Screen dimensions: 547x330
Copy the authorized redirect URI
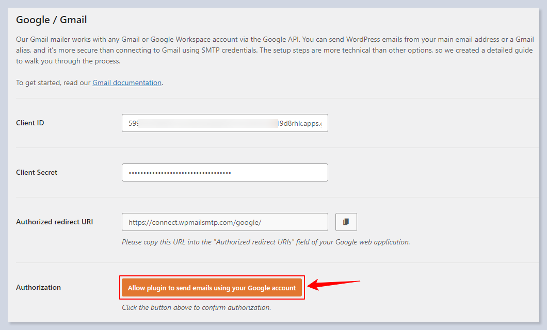(346, 222)
